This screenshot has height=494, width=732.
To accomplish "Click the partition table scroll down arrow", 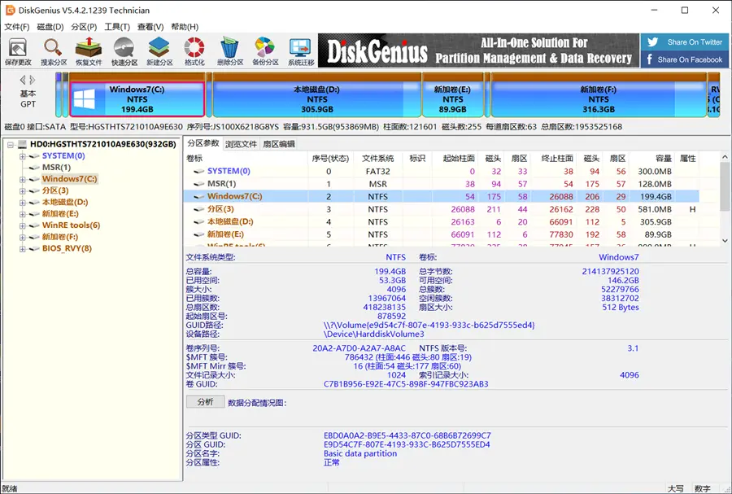I will click(725, 241).
